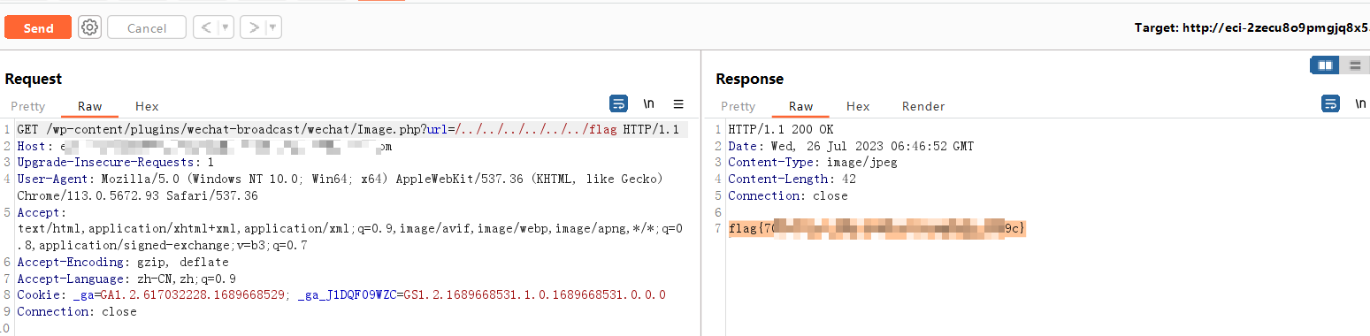1370x336 pixels.
Task: Click request Connection: close line
Action: [x=77, y=311]
